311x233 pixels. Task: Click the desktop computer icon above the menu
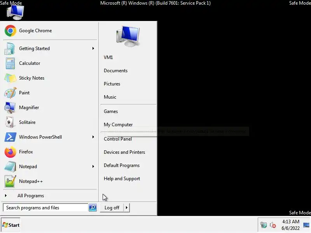pos(15,12)
